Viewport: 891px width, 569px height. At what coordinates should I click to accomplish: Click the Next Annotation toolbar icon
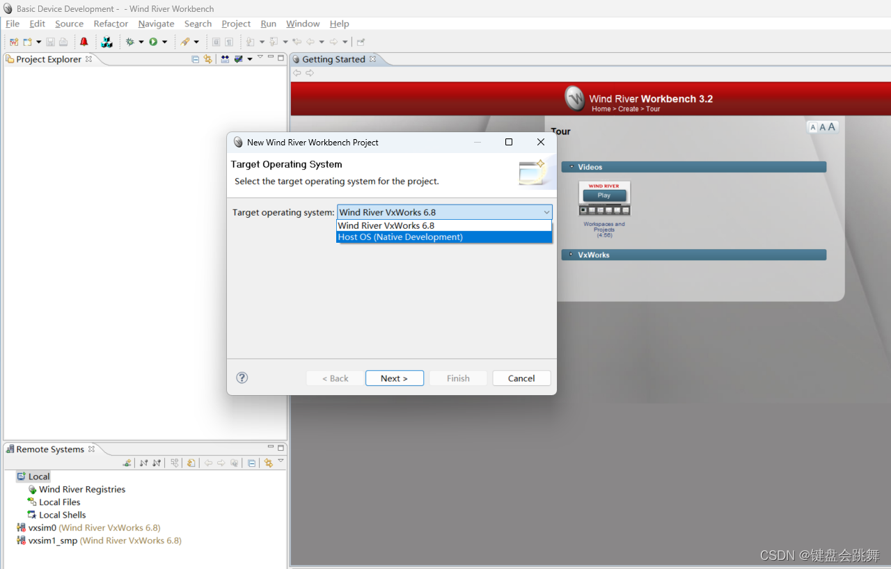[250, 42]
